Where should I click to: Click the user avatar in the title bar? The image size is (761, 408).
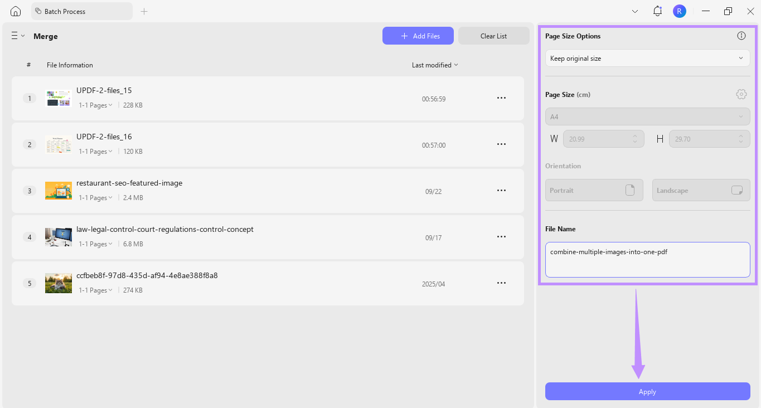[x=679, y=11]
